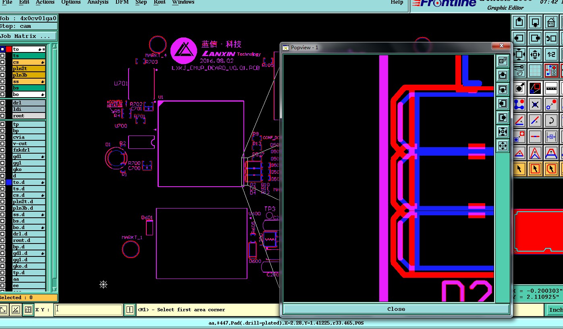Image resolution: width=563 pixels, height=329 pixels.
Task: Open the display options wrench-and-palette icon
Action: (x=519, y=71)
